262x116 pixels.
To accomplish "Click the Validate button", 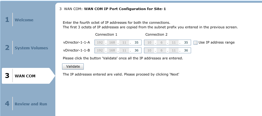I will tap(73, 67).
